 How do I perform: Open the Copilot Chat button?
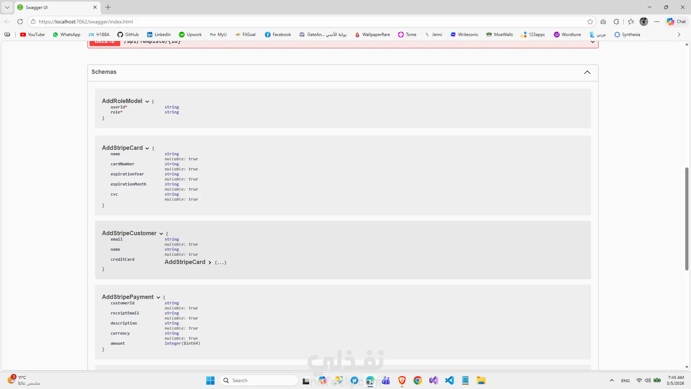click(x=676, y=22)
